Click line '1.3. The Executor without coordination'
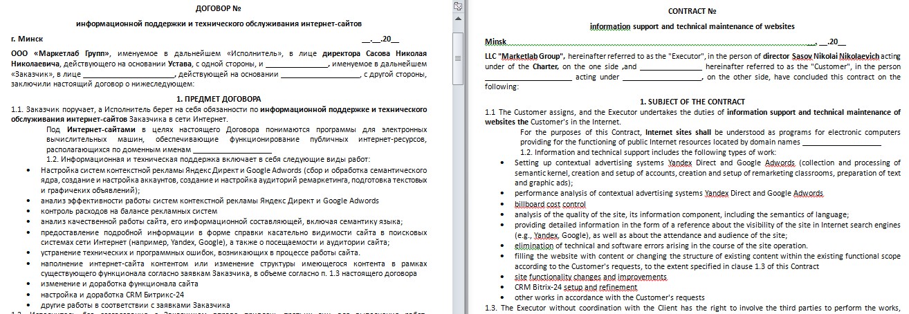This screenshot has height=314, width=909. 692,308
